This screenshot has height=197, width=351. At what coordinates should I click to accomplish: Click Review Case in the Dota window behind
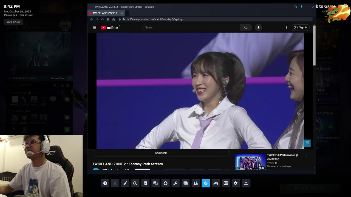click(58, 78)
